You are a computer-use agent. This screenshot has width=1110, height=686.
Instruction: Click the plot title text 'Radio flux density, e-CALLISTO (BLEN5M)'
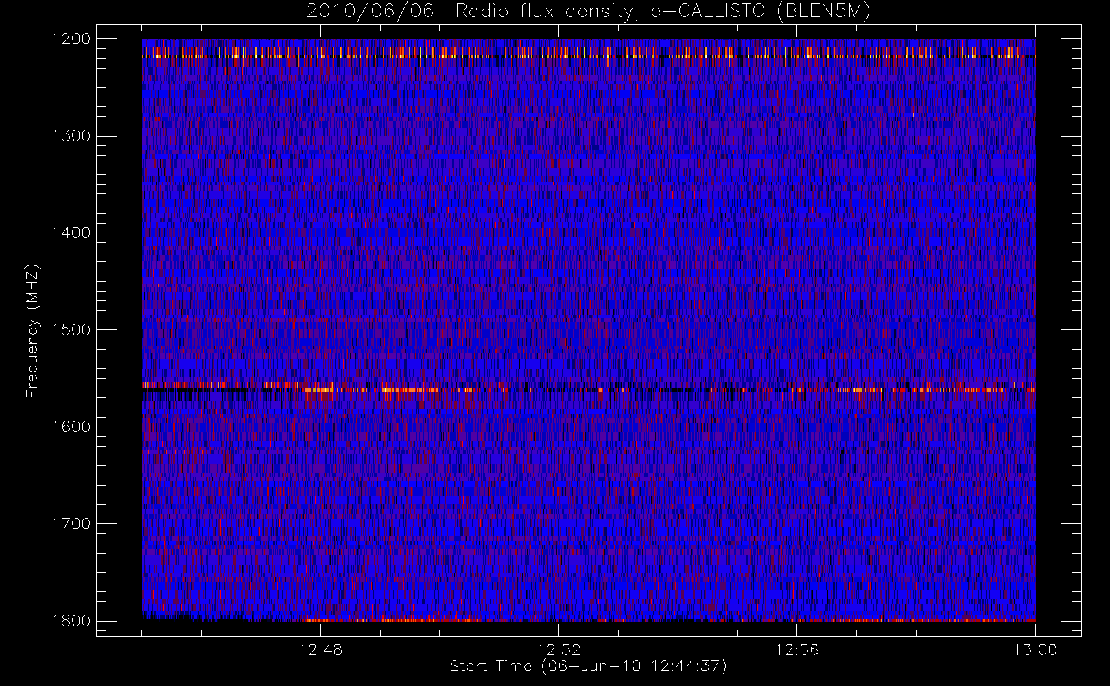click(663, 12)
